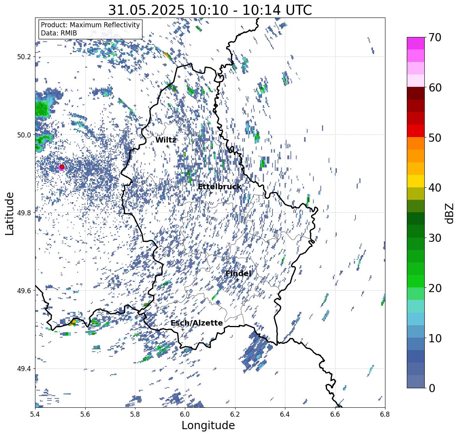Click the Esch/Alzette city label
This screenshot has height=435, width=459.
pos(197,323)
